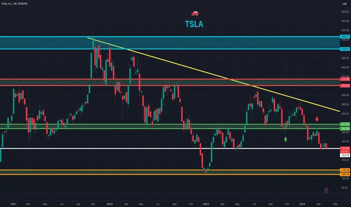The width and height of the screenshot is (351, 207).
Task: Click 240.00 on the price scale
Action: point(345,114)
